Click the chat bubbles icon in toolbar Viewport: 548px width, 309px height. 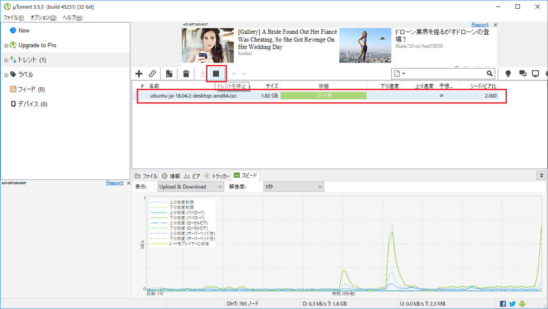[523, 74]
